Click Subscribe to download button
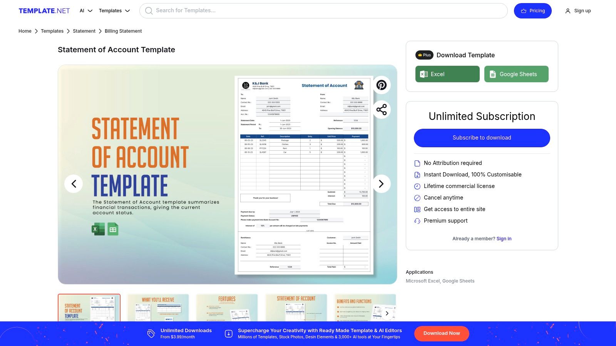Screen dimensions: 616x346 click(482, 138)
